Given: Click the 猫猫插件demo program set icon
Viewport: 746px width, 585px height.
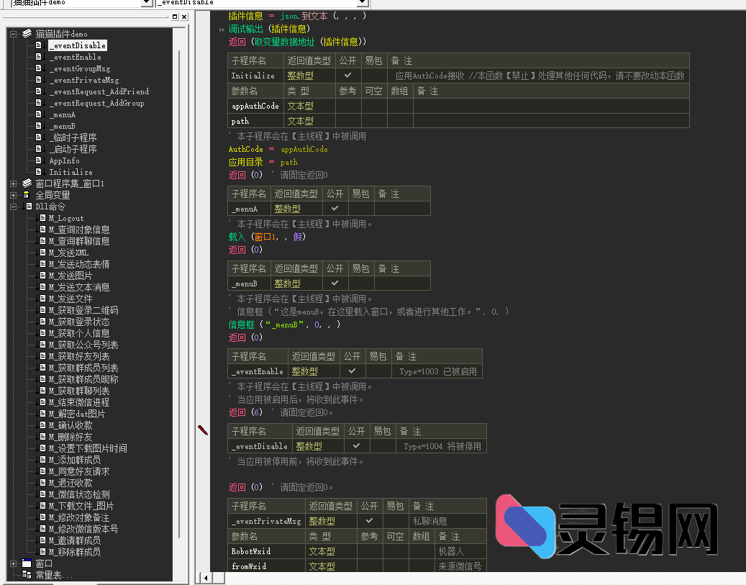Looking at the screenshot, I should (x=27, y=34).
